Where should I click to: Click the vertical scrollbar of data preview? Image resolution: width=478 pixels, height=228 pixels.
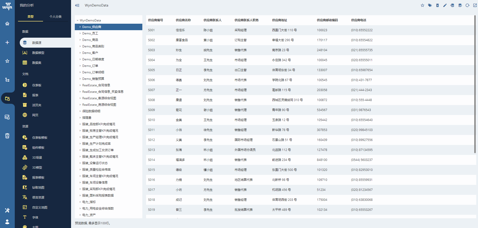[475, 84]
